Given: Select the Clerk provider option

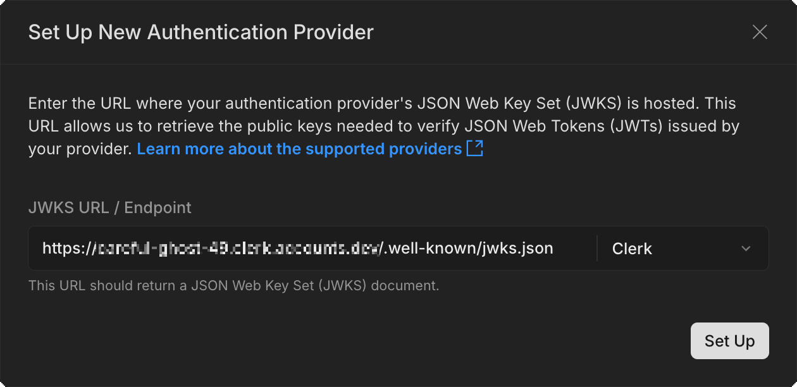Looking at the screenshot, I should point(632,248).
